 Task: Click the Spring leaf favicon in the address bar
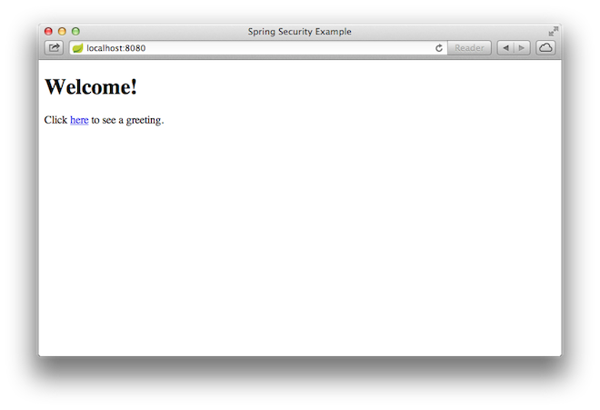point(77,48)
